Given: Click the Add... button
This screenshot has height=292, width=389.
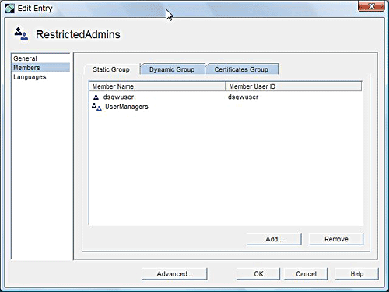Looking at the screenshot, I should click(x=274, y=239).
